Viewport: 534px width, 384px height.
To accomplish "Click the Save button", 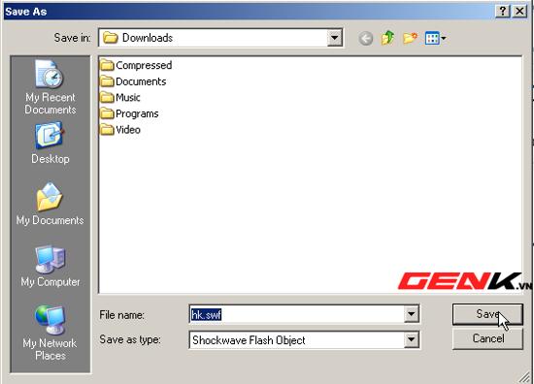I will [x=487, y=314].
